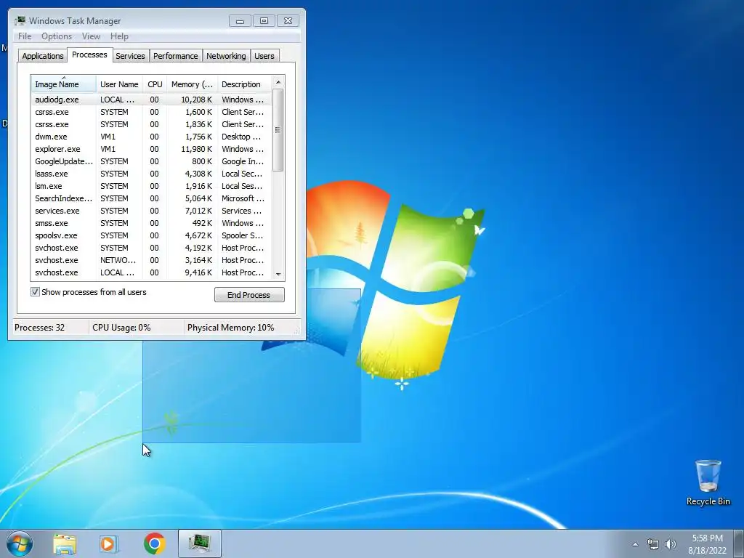Select svchost.exe run by SYSTEM
The image size is (744, 558).
click(151, 248)
